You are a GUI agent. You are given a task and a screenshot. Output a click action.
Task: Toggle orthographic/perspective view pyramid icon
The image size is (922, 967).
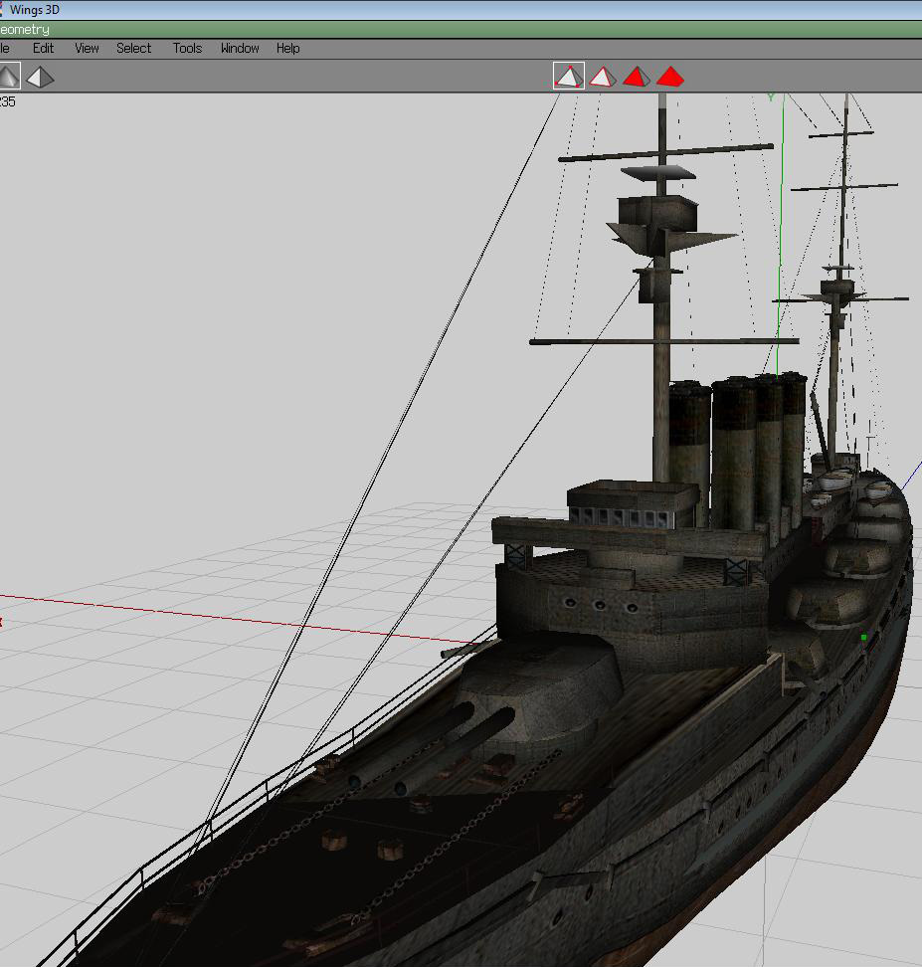point(41,77)
